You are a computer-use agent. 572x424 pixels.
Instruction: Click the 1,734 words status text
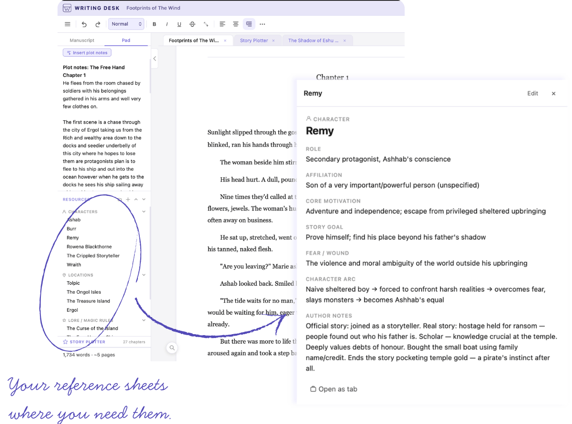[89, 355]
